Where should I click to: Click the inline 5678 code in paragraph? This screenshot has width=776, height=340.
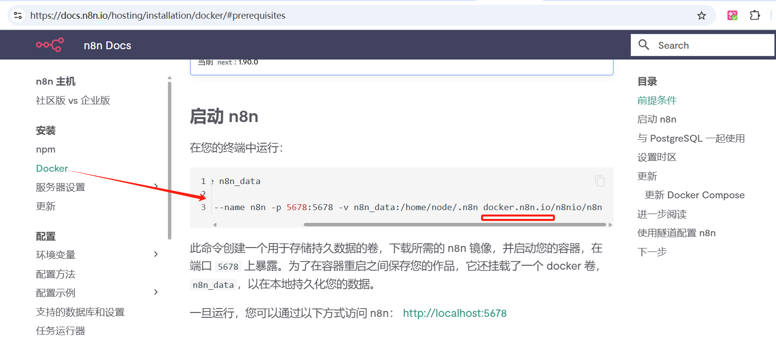[x=228, y=267]
